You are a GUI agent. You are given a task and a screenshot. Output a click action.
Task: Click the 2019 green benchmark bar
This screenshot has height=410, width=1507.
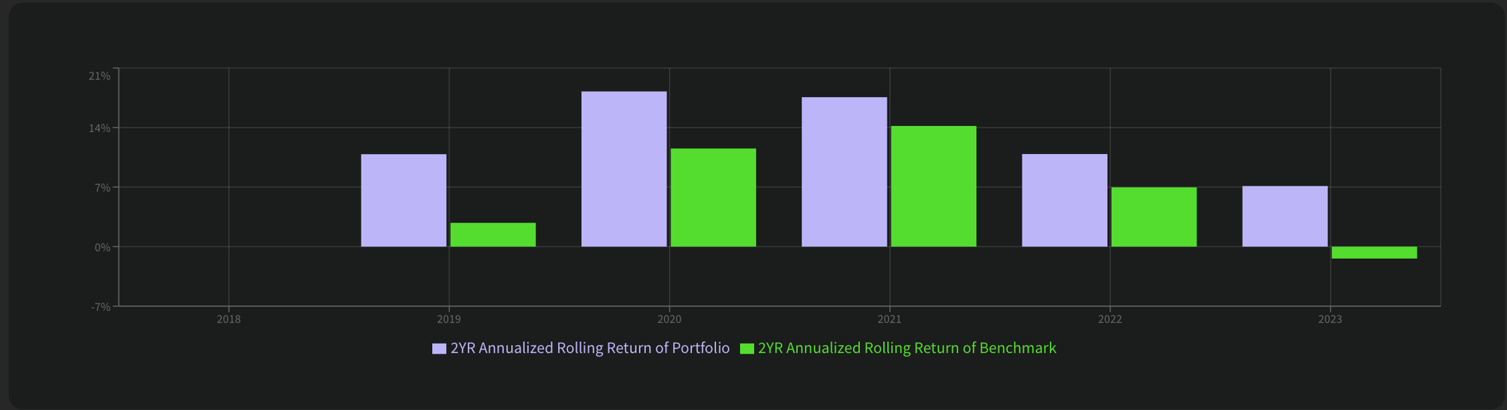pyautogui.click(x=493, y=234)
